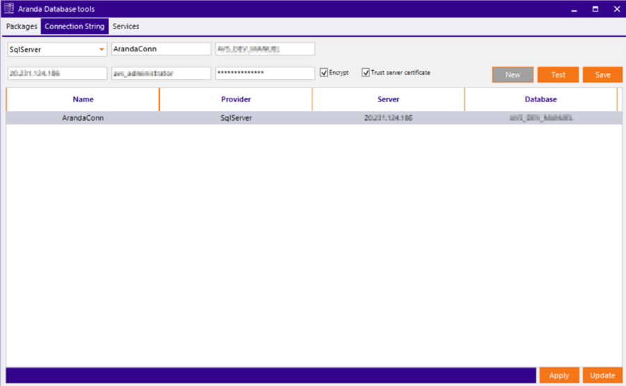Click the ArandaConn connection name field

pos(161,49)
